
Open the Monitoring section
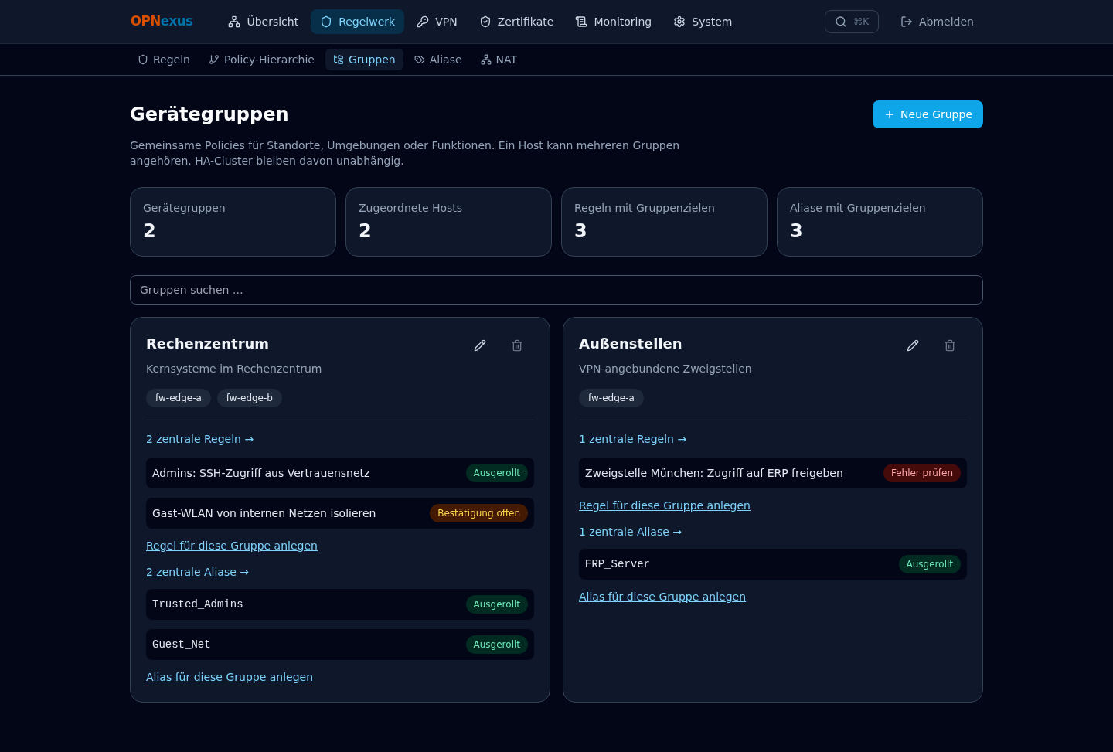614,22
